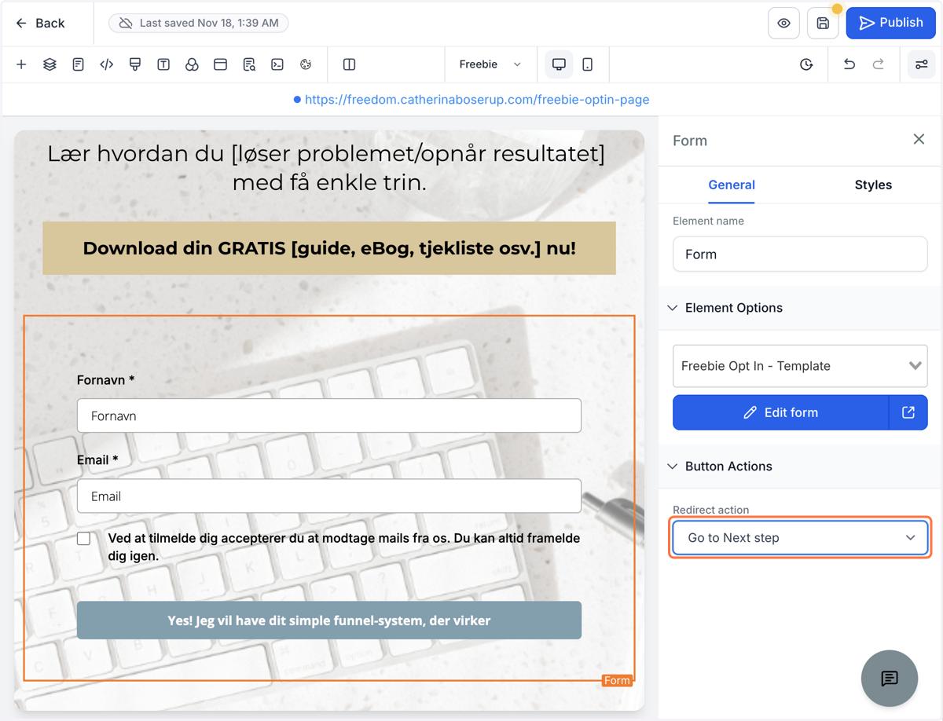
Task: Open the chat support bubble
Action: click(890, 679)
